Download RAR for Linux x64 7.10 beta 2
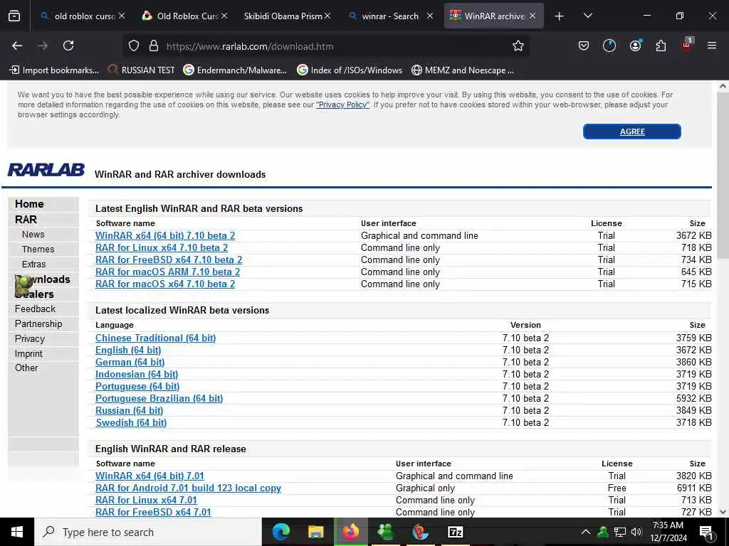729x546 pixels. (x=162, y=247)
